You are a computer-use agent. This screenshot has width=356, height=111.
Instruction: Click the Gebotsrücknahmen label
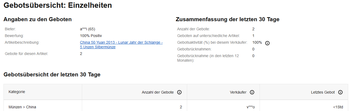(194, 49)
